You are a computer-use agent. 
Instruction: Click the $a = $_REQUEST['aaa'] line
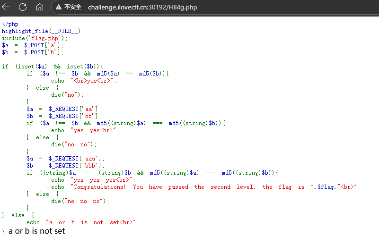[x=65, y=159]
